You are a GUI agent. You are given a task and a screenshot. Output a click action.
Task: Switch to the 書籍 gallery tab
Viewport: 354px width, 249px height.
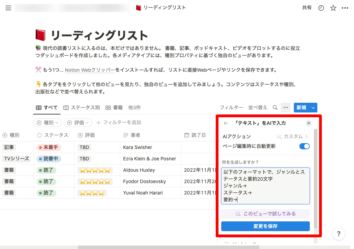coord(114,108)
